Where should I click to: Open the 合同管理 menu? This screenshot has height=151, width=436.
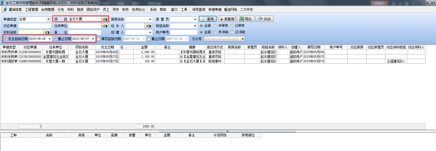click(x=48, y=9)
